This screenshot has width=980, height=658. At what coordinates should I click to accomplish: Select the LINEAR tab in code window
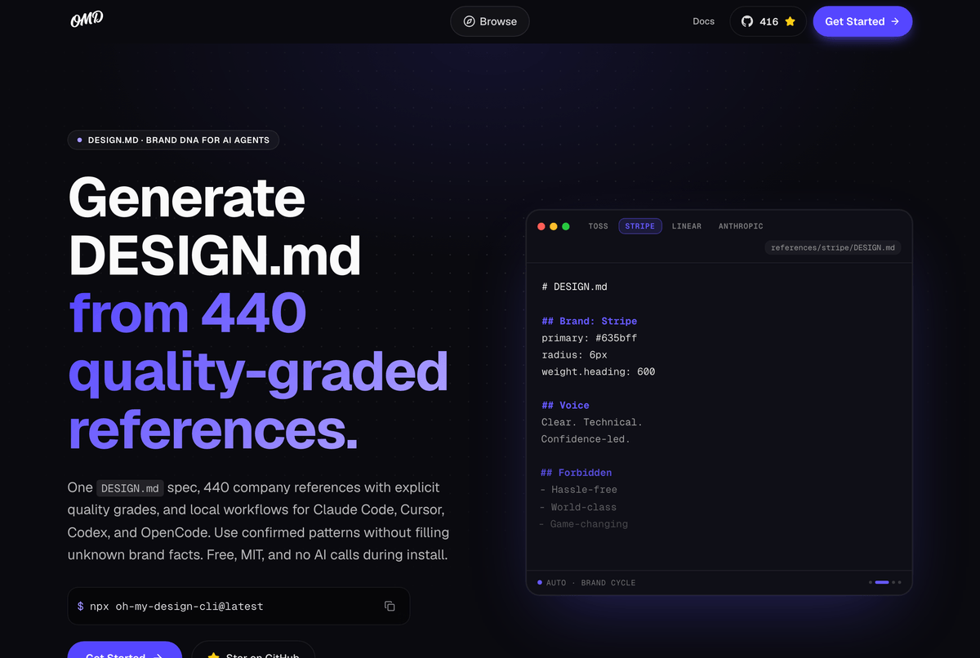(687, 226)
